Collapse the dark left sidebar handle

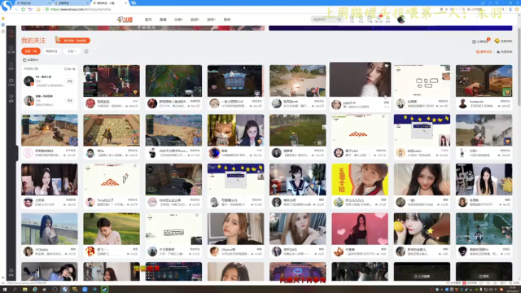[16, 153]
